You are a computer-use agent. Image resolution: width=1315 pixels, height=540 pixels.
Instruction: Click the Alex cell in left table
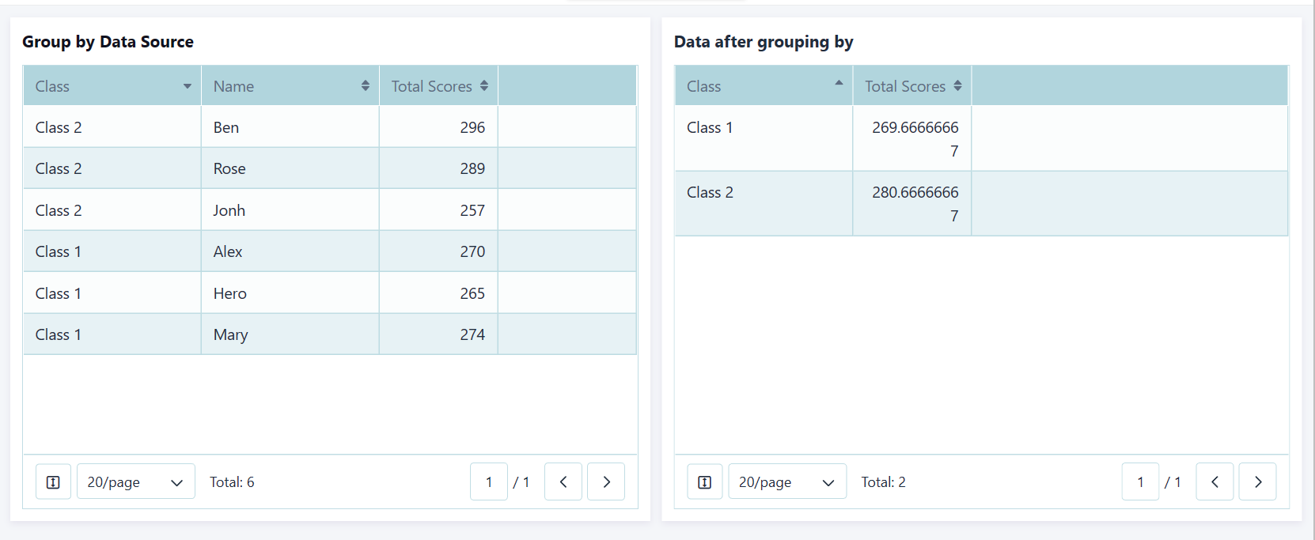(228, 251)
